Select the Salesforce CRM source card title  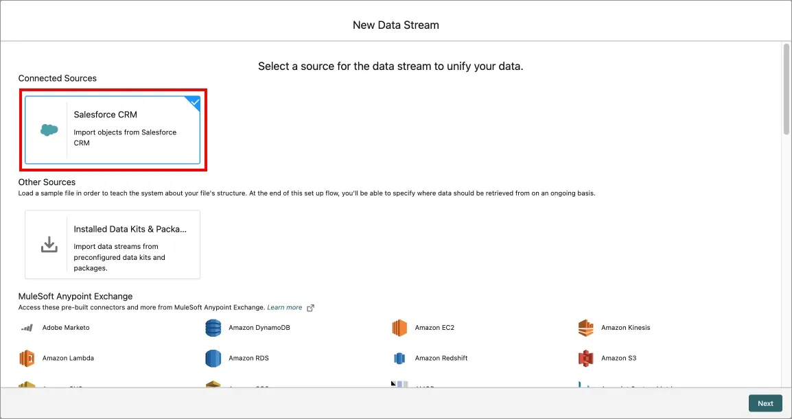pos(106,115)
